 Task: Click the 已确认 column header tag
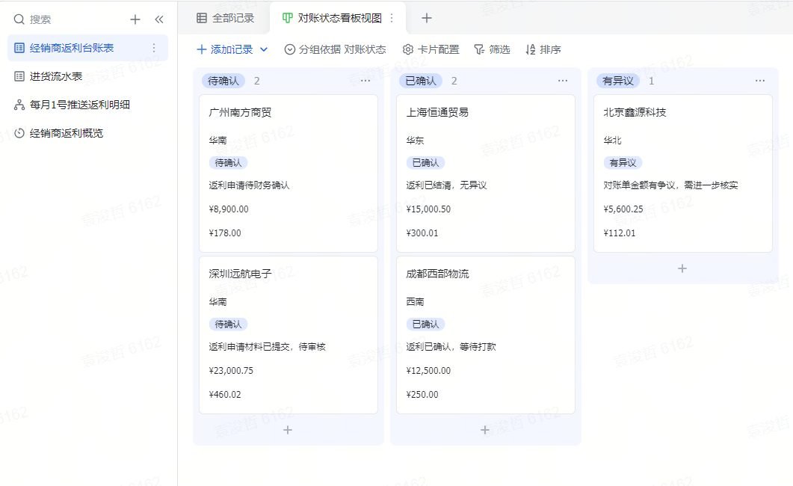pos(421,81)
